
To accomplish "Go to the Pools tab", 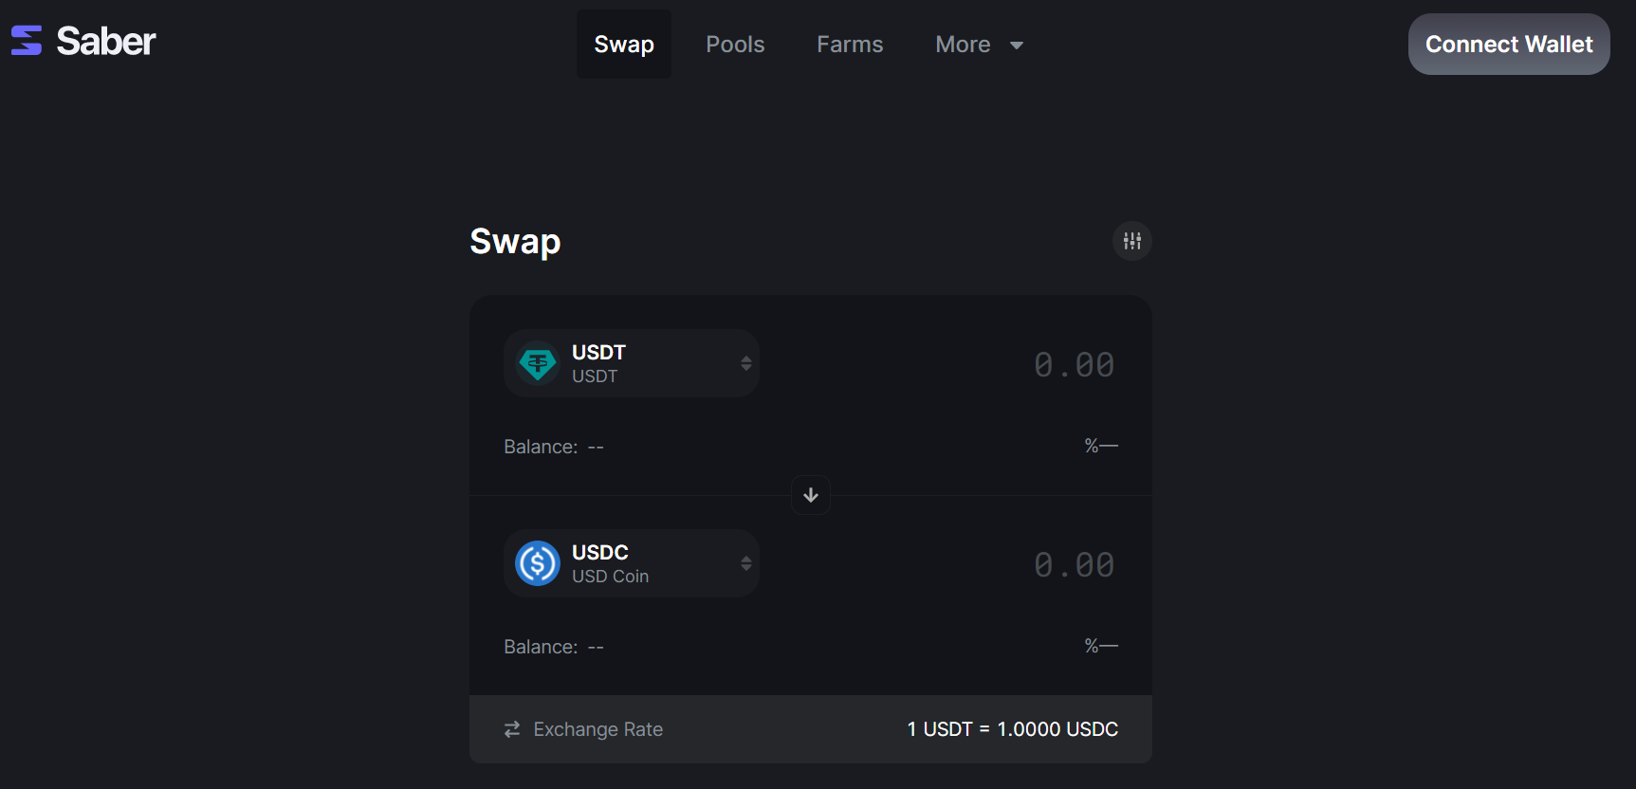I will tap(735, 45).
